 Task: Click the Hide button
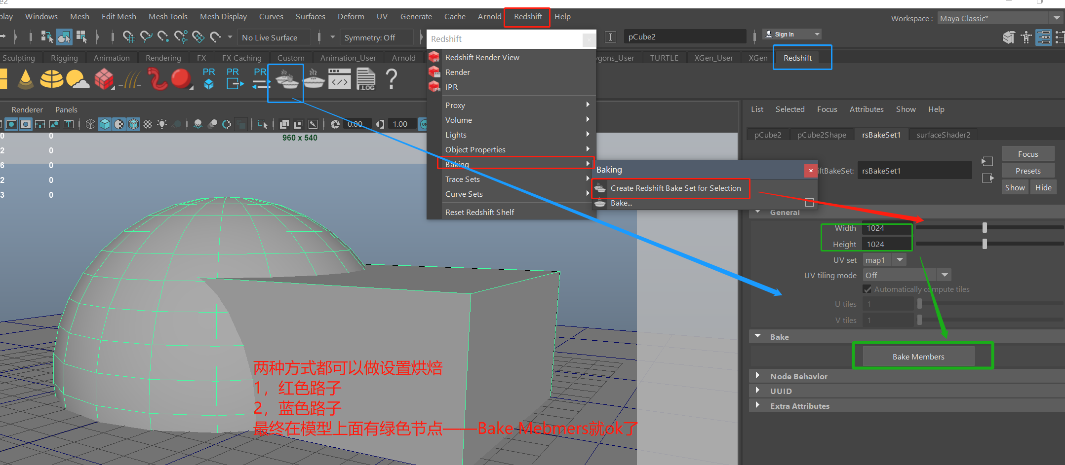point(1043,188)
